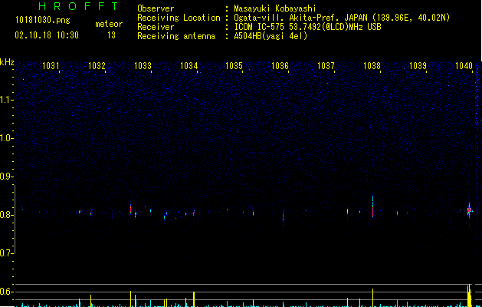The height and width of the screenshot is (307, 482).
Task: Click the 1033 time axis label
Action: (143, 65)
